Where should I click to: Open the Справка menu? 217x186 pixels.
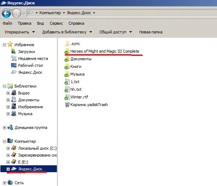tap(76, 23)
